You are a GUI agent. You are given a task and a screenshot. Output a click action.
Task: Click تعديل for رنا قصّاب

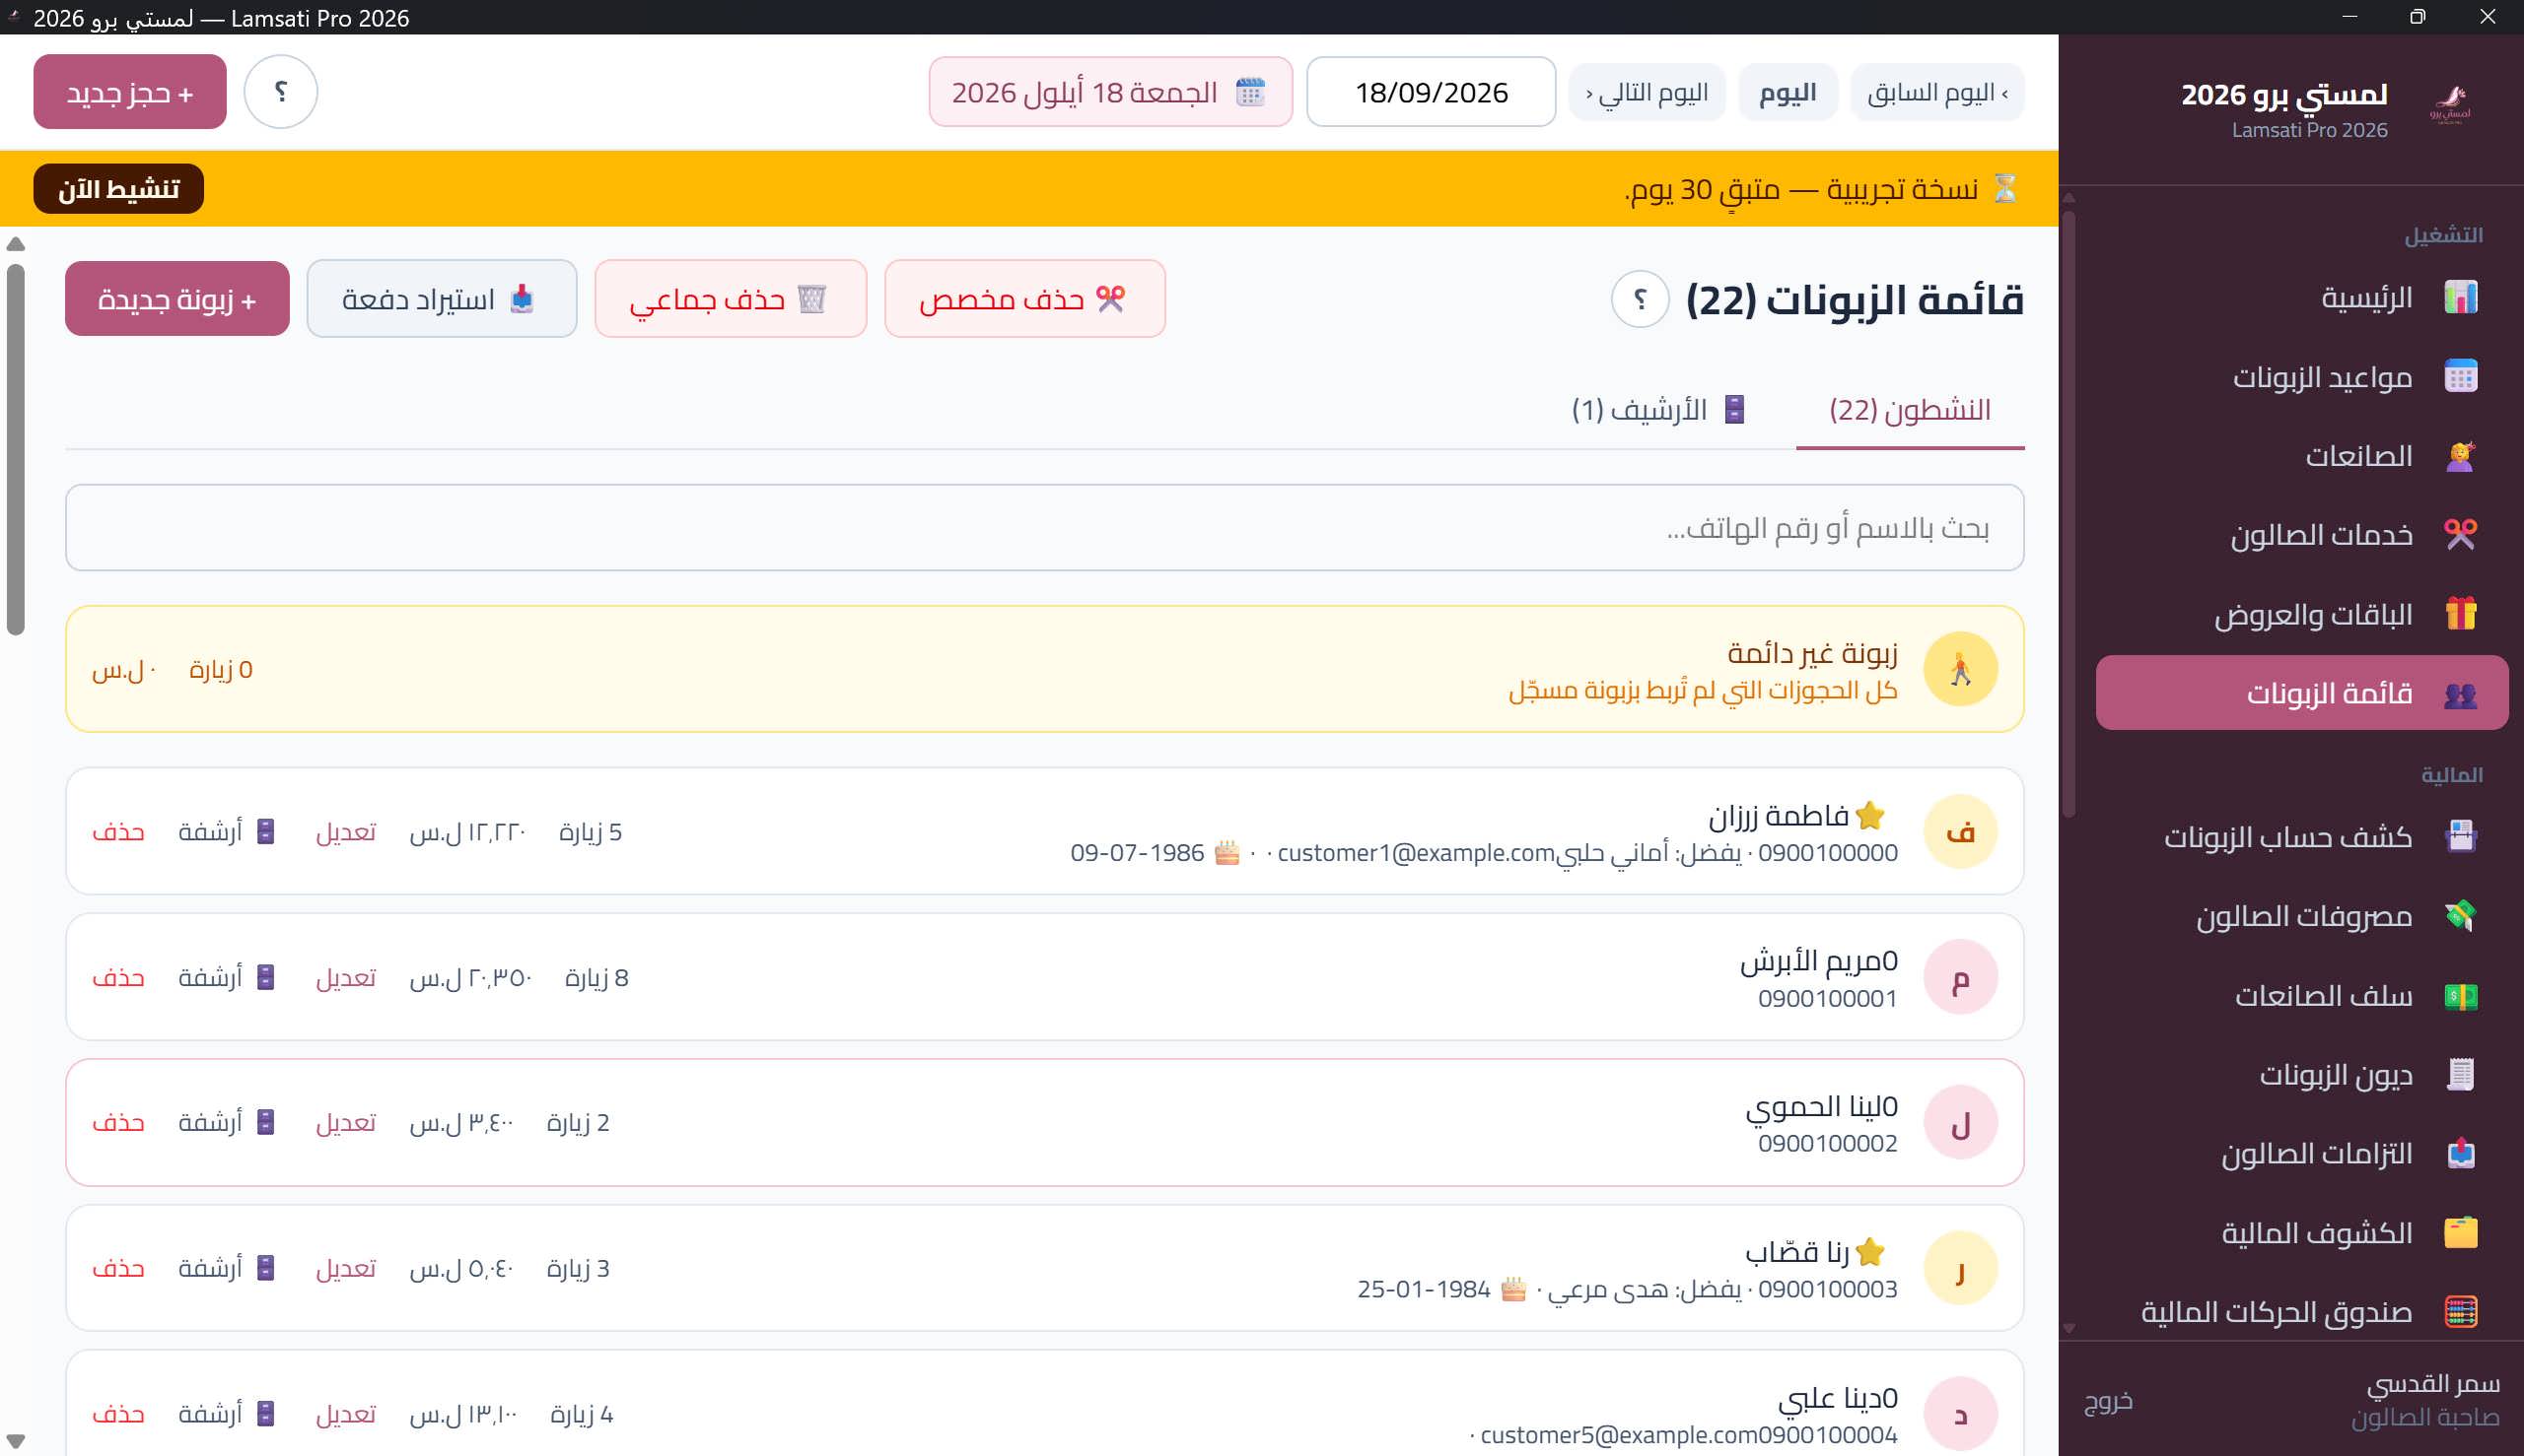(x=345, y=1268)
